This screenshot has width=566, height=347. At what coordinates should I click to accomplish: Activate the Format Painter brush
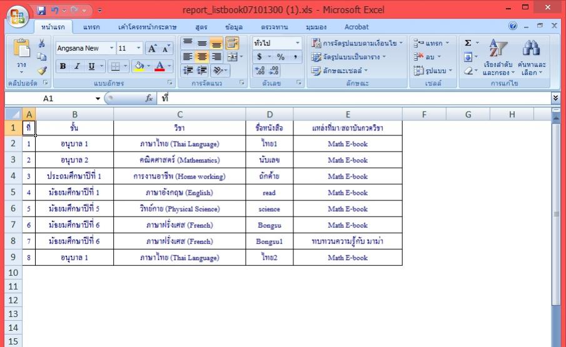click(42, 70)
